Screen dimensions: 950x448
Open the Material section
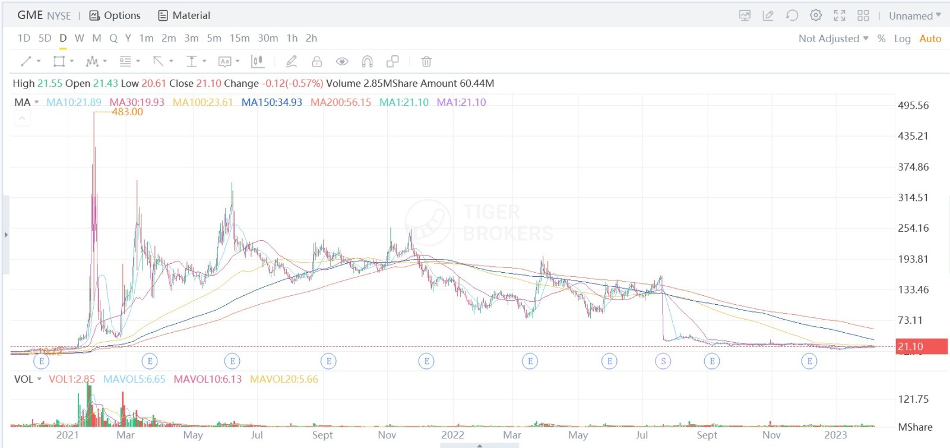tap(184, 15)
